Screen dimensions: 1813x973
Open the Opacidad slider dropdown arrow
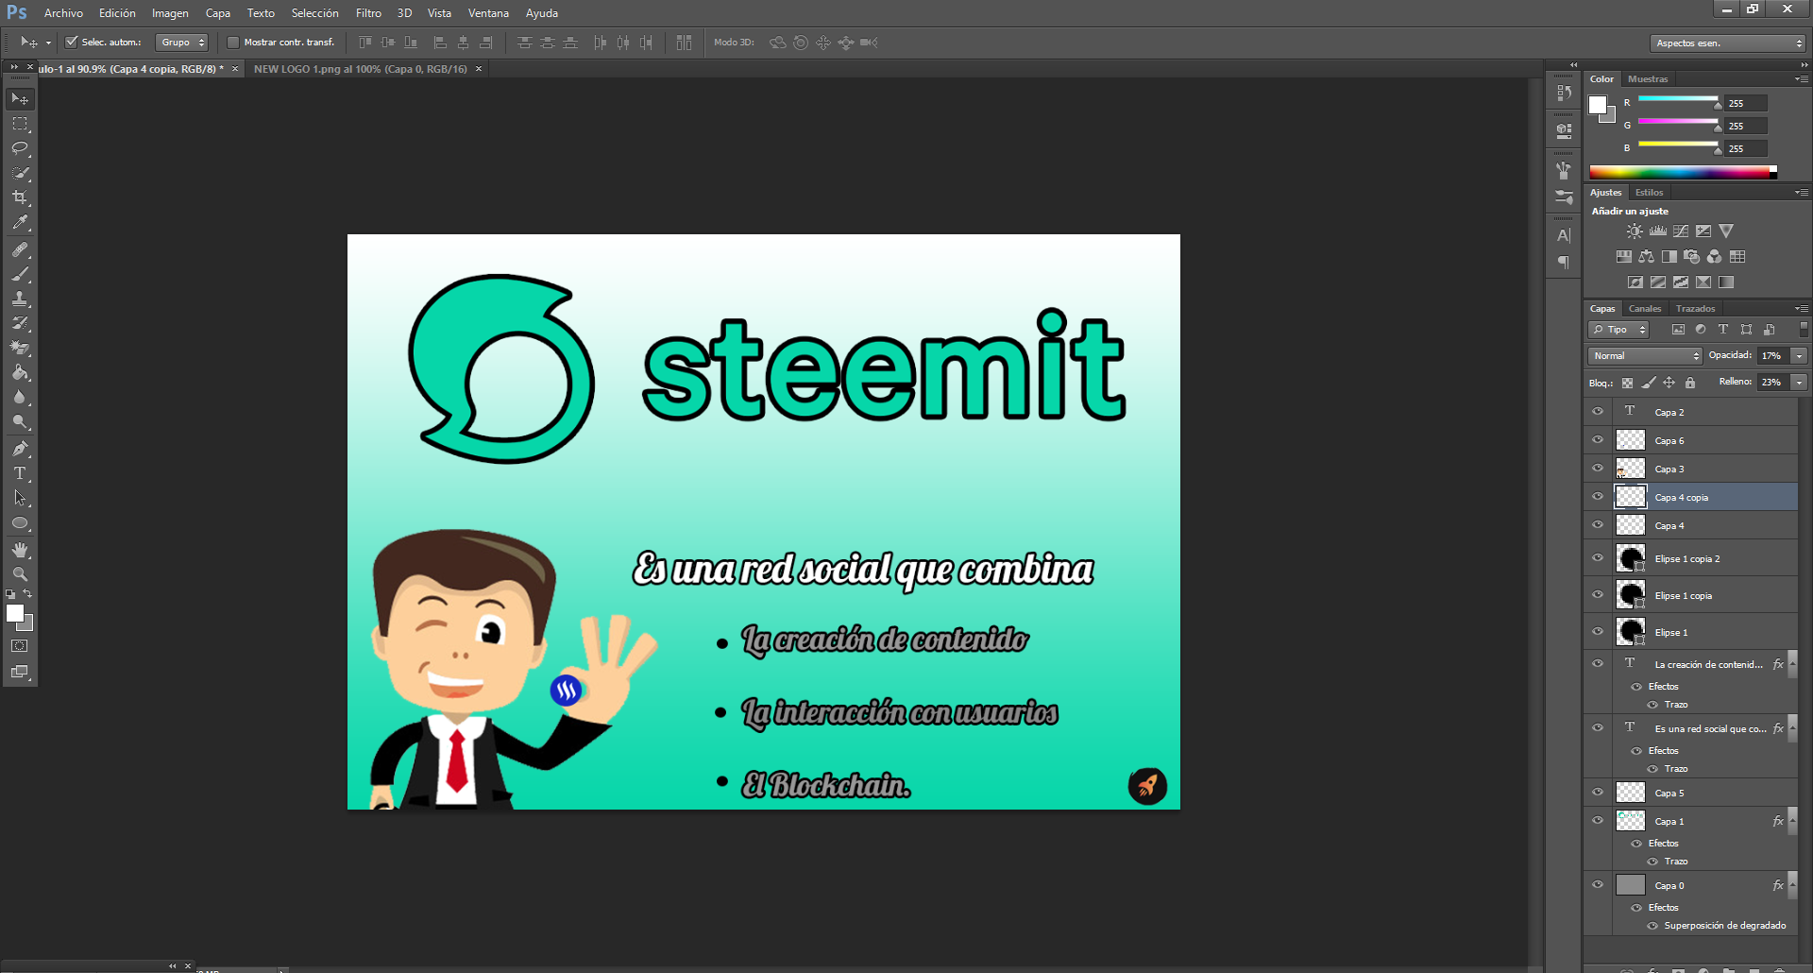point(1799,356)
